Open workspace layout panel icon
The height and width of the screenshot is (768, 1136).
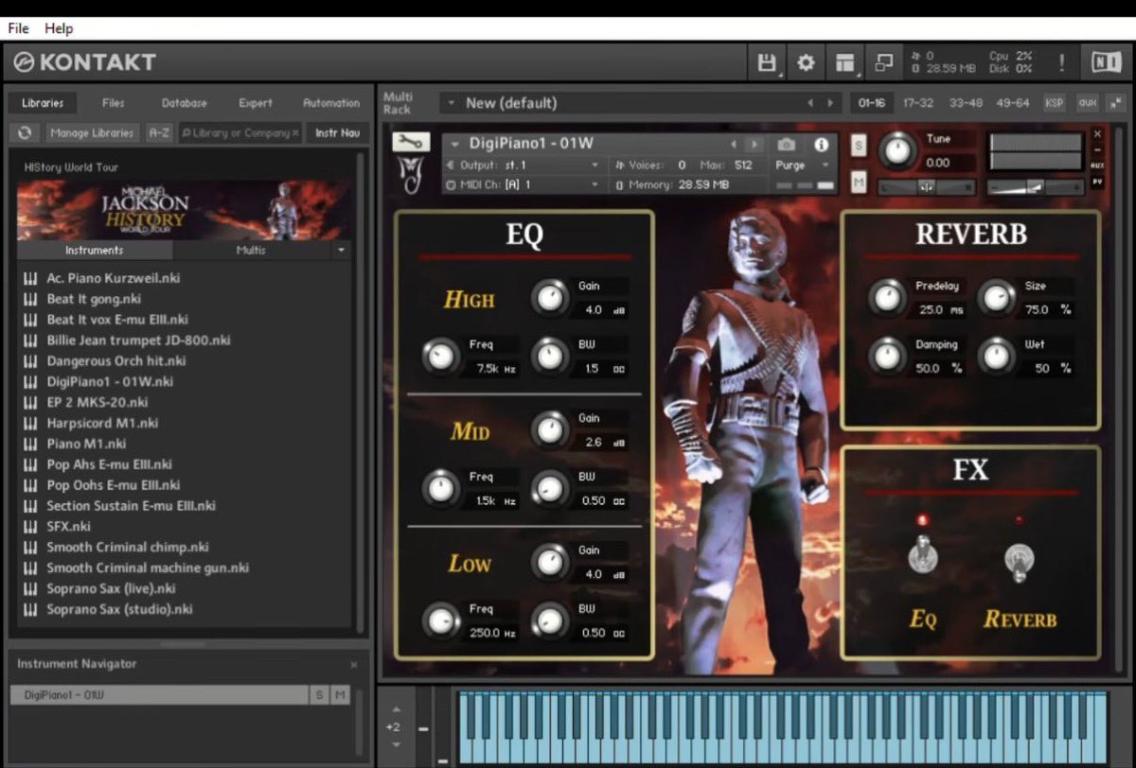(x=844, y=63)
